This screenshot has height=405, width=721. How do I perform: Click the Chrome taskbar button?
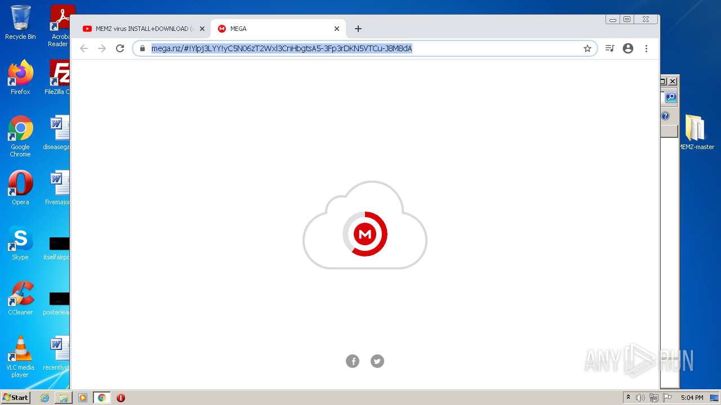click(x=102, y=398)
